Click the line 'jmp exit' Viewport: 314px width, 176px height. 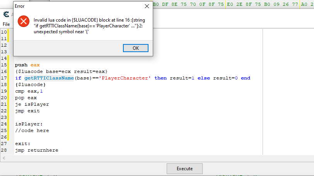(x=27, y=111)
